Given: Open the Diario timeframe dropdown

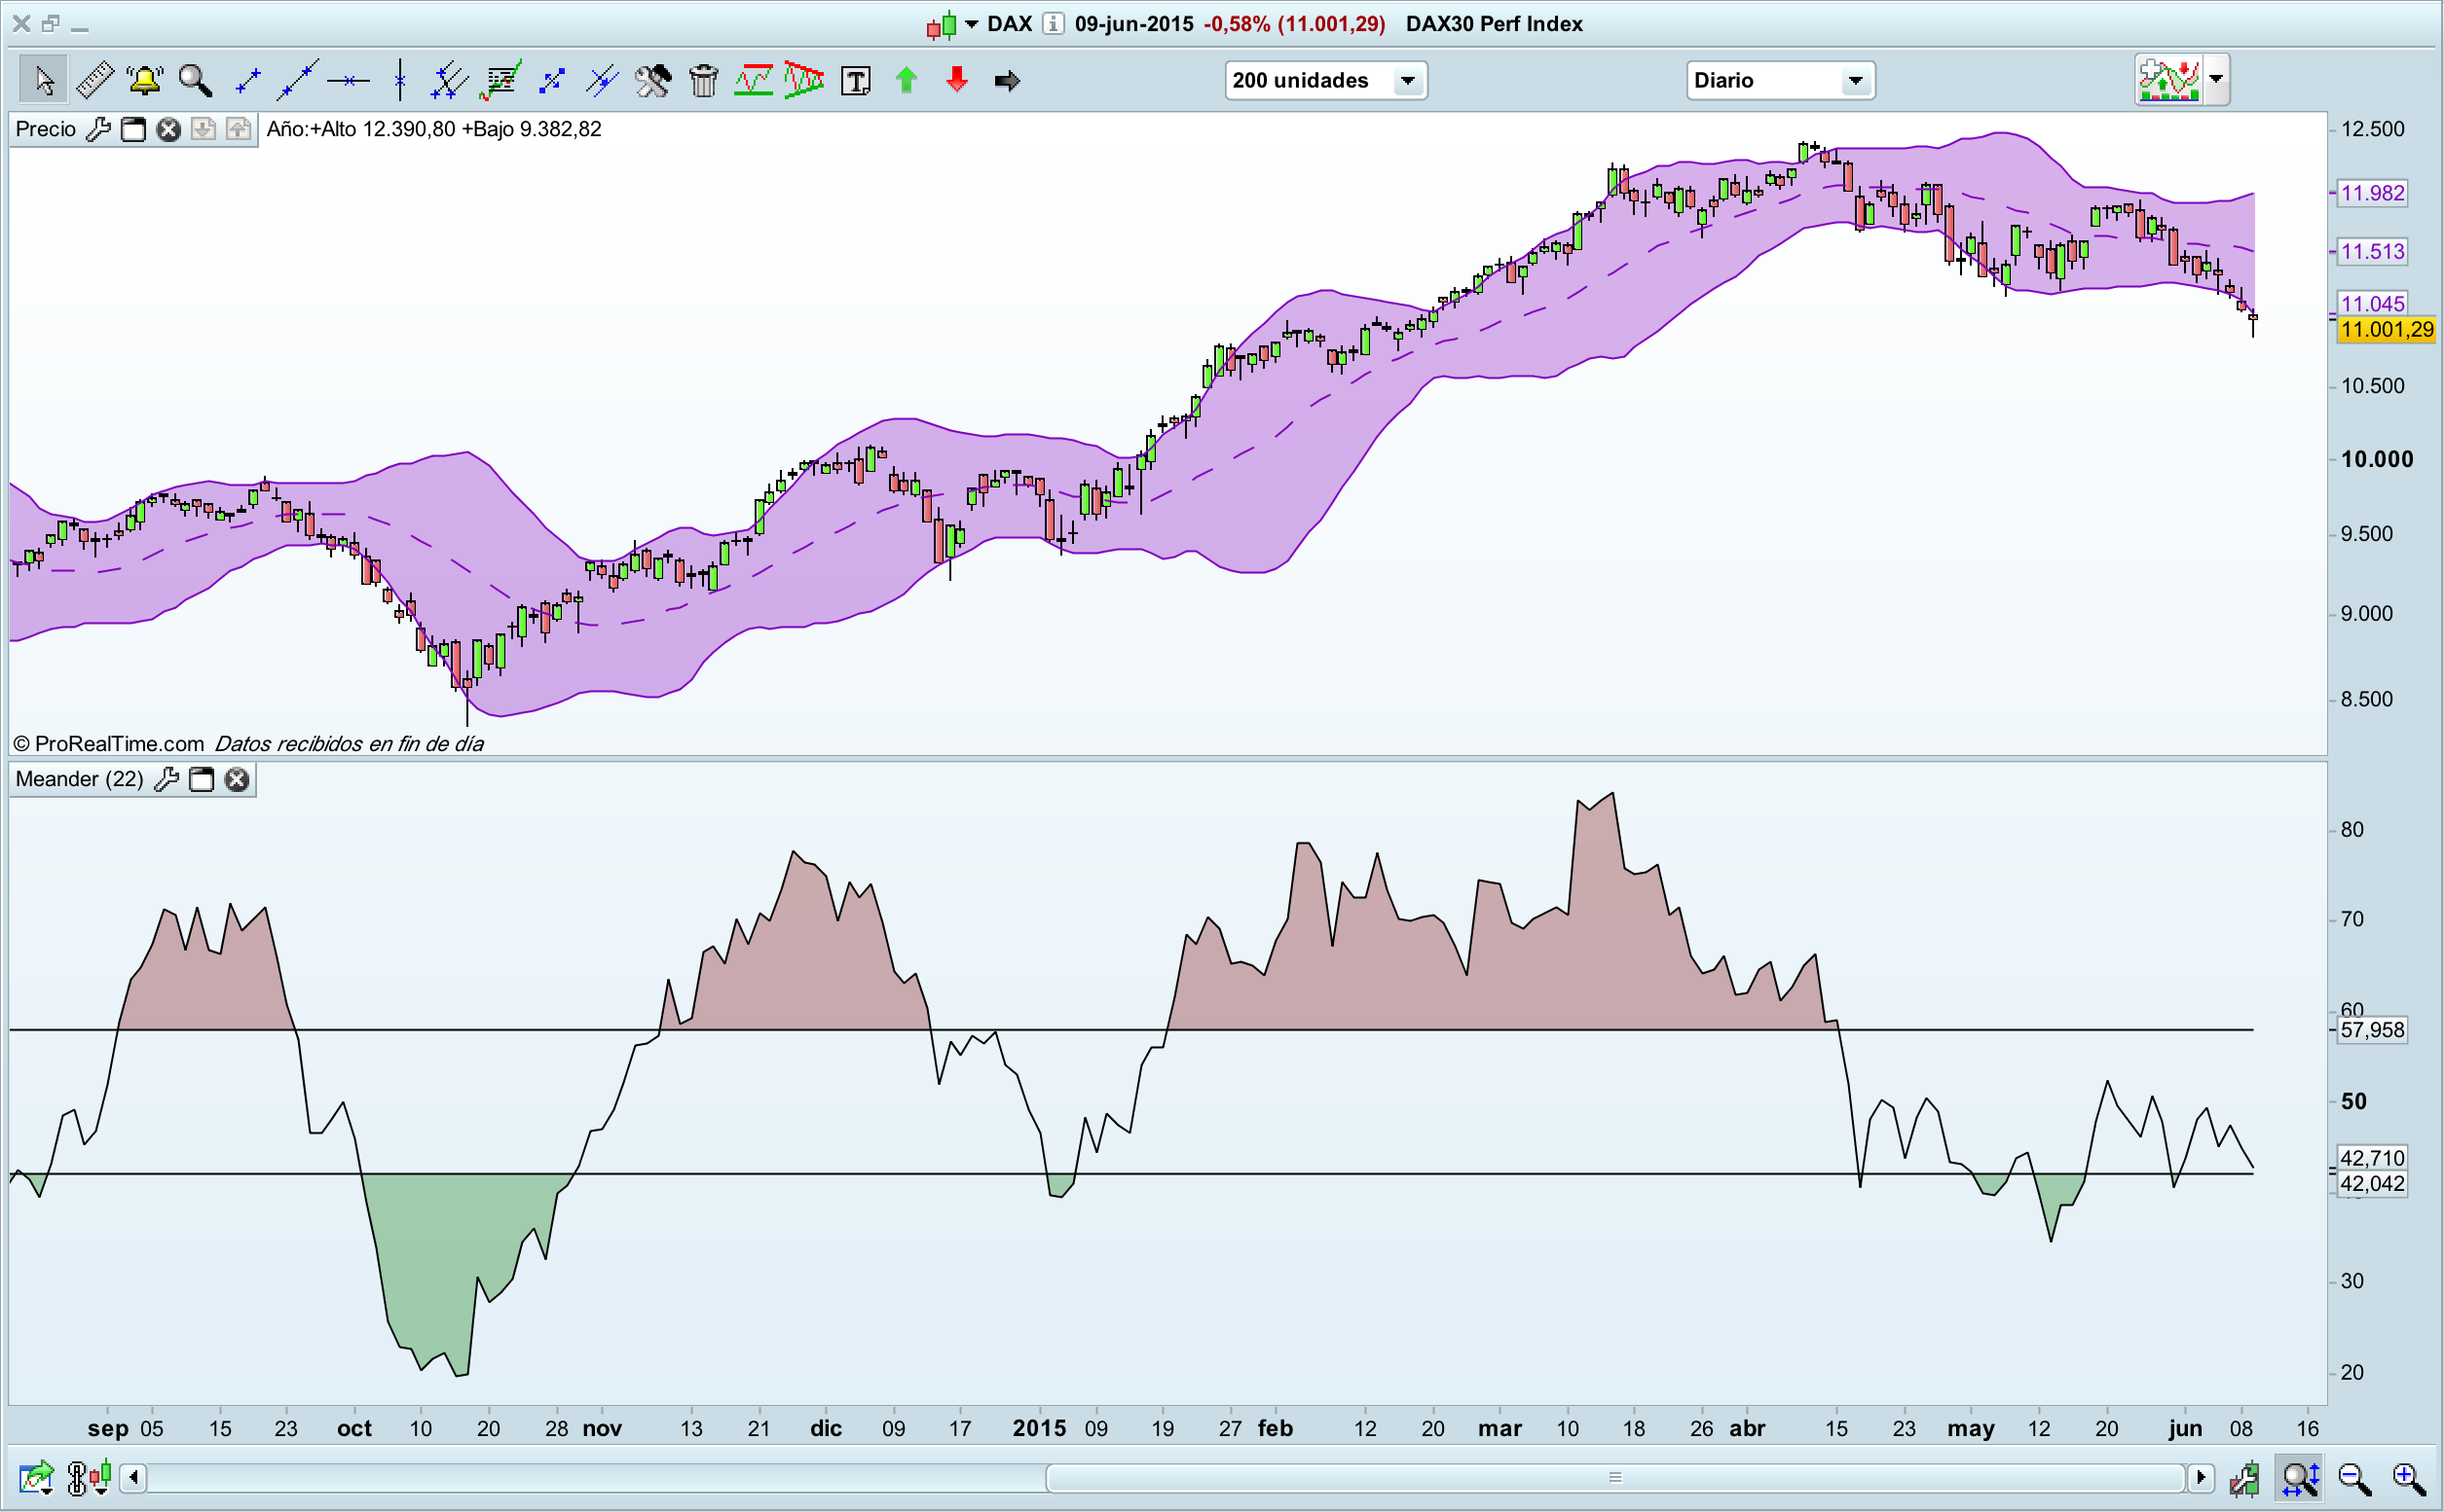Looking at the screenshot, I should point(1855,80).
